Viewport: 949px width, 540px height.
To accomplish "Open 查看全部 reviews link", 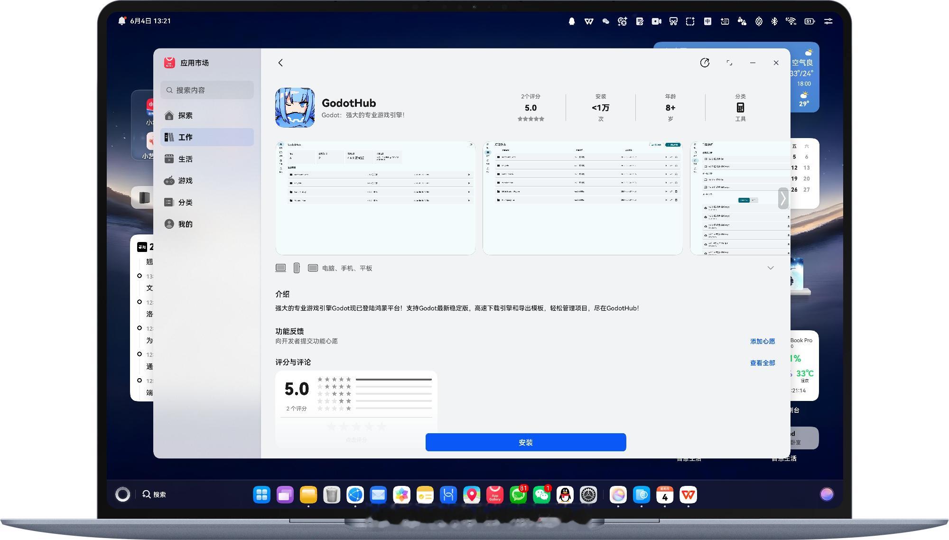I will pos(763,363).
